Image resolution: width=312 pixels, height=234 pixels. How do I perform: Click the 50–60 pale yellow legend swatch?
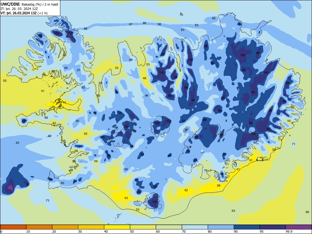tap(143, 227)
